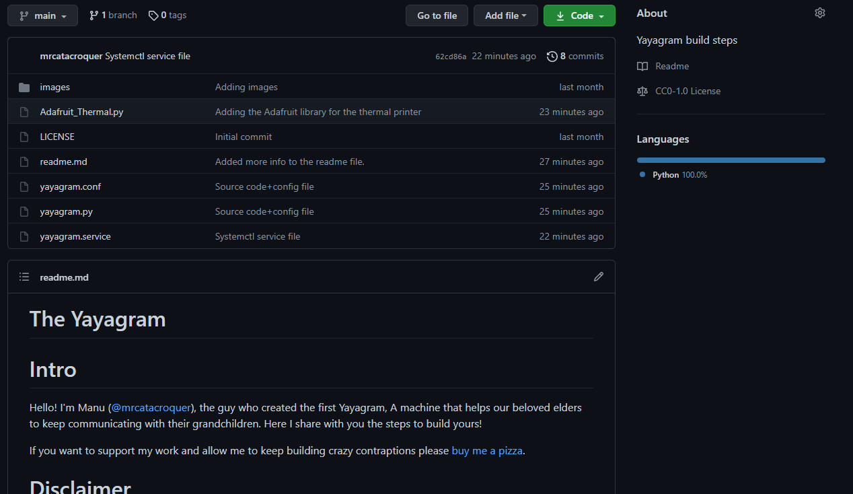Visit the @mrcatacroquer profile link
853x494 pixels.
click(151, 407)
